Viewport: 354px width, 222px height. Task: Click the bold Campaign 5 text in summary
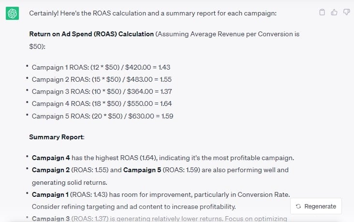(141, 170)
